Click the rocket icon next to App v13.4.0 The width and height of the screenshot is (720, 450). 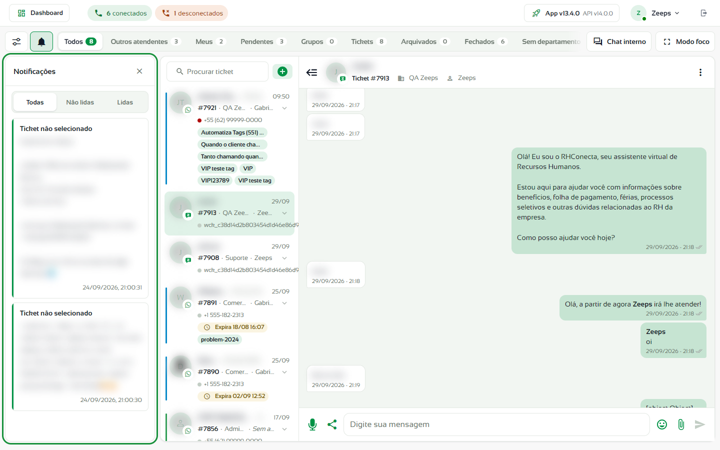[x=536, y=13]
